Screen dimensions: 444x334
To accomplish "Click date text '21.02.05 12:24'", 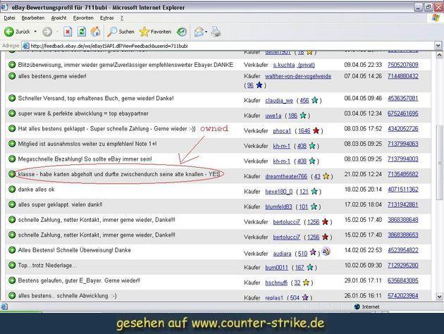I will point(363,174).
